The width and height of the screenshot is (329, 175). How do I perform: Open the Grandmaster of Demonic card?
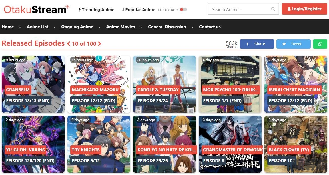230,144
